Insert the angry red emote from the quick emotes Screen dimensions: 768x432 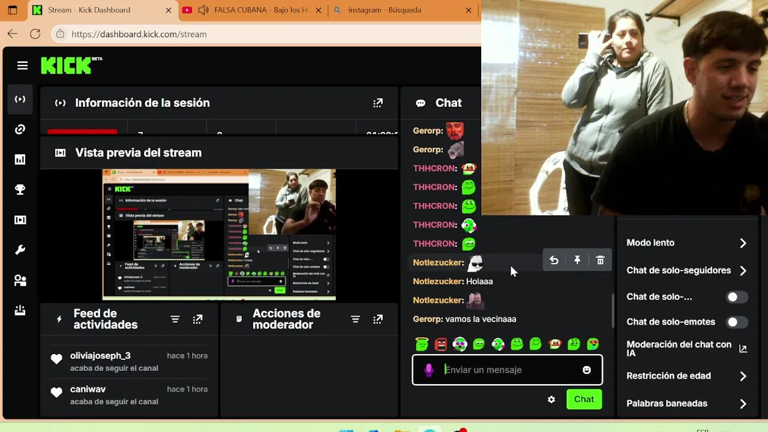441,344
